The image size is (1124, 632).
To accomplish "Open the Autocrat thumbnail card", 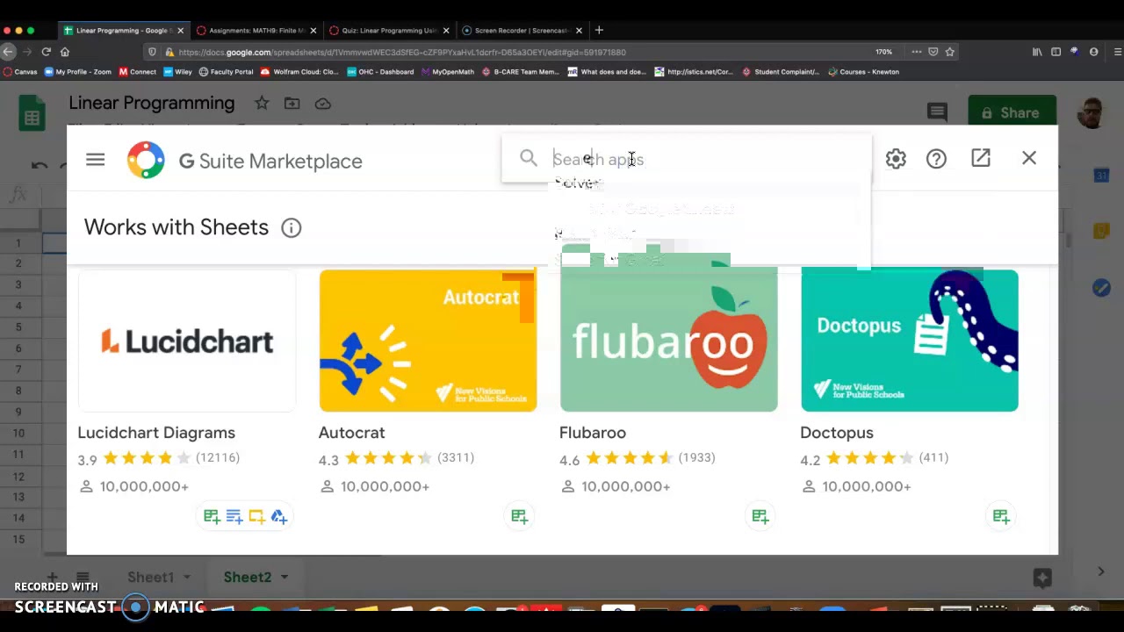I will tap(428, 341).
